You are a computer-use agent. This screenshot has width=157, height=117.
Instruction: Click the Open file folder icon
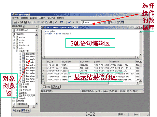21,22
